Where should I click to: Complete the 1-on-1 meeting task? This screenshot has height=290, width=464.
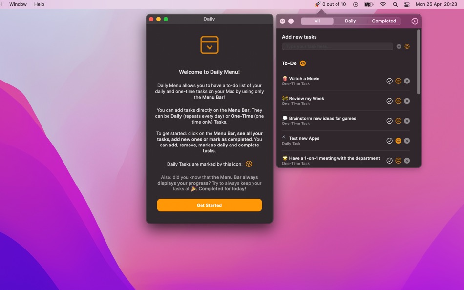(x=389, y=161)
